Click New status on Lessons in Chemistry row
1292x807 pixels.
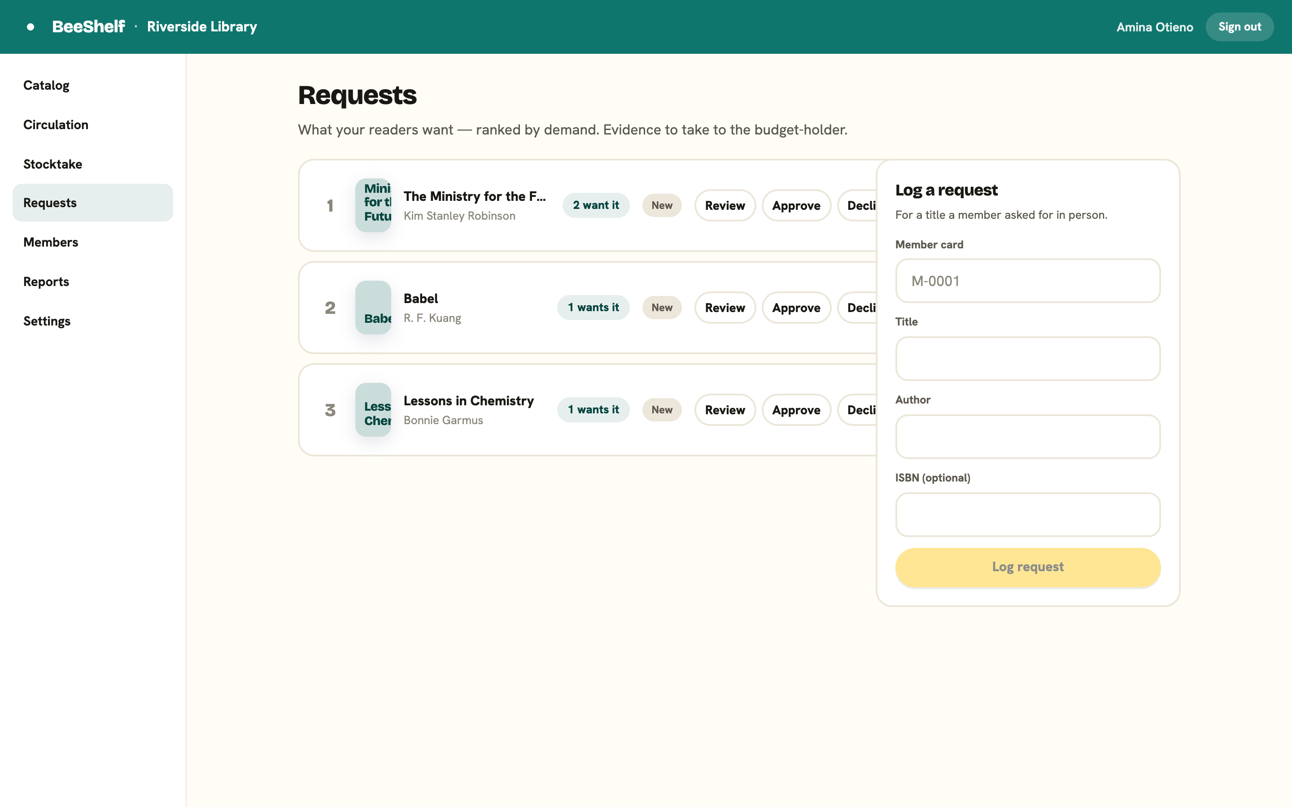662,410
